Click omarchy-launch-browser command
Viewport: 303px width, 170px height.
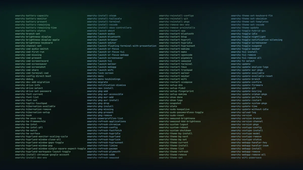click(103, 40)
